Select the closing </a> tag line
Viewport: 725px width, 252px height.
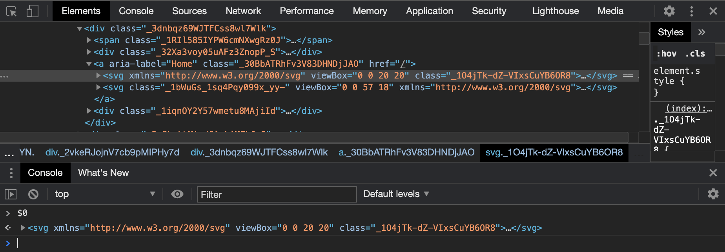(104, 99)
